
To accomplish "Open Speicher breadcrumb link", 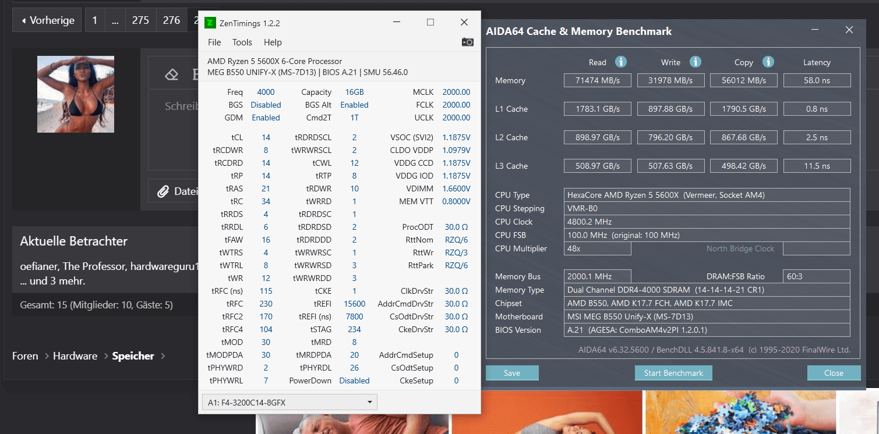I will pyautogui.click(x=133, y=355).
